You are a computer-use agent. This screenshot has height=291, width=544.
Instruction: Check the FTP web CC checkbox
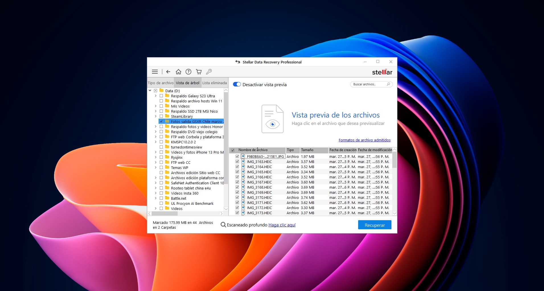click(x=161, y=162)
